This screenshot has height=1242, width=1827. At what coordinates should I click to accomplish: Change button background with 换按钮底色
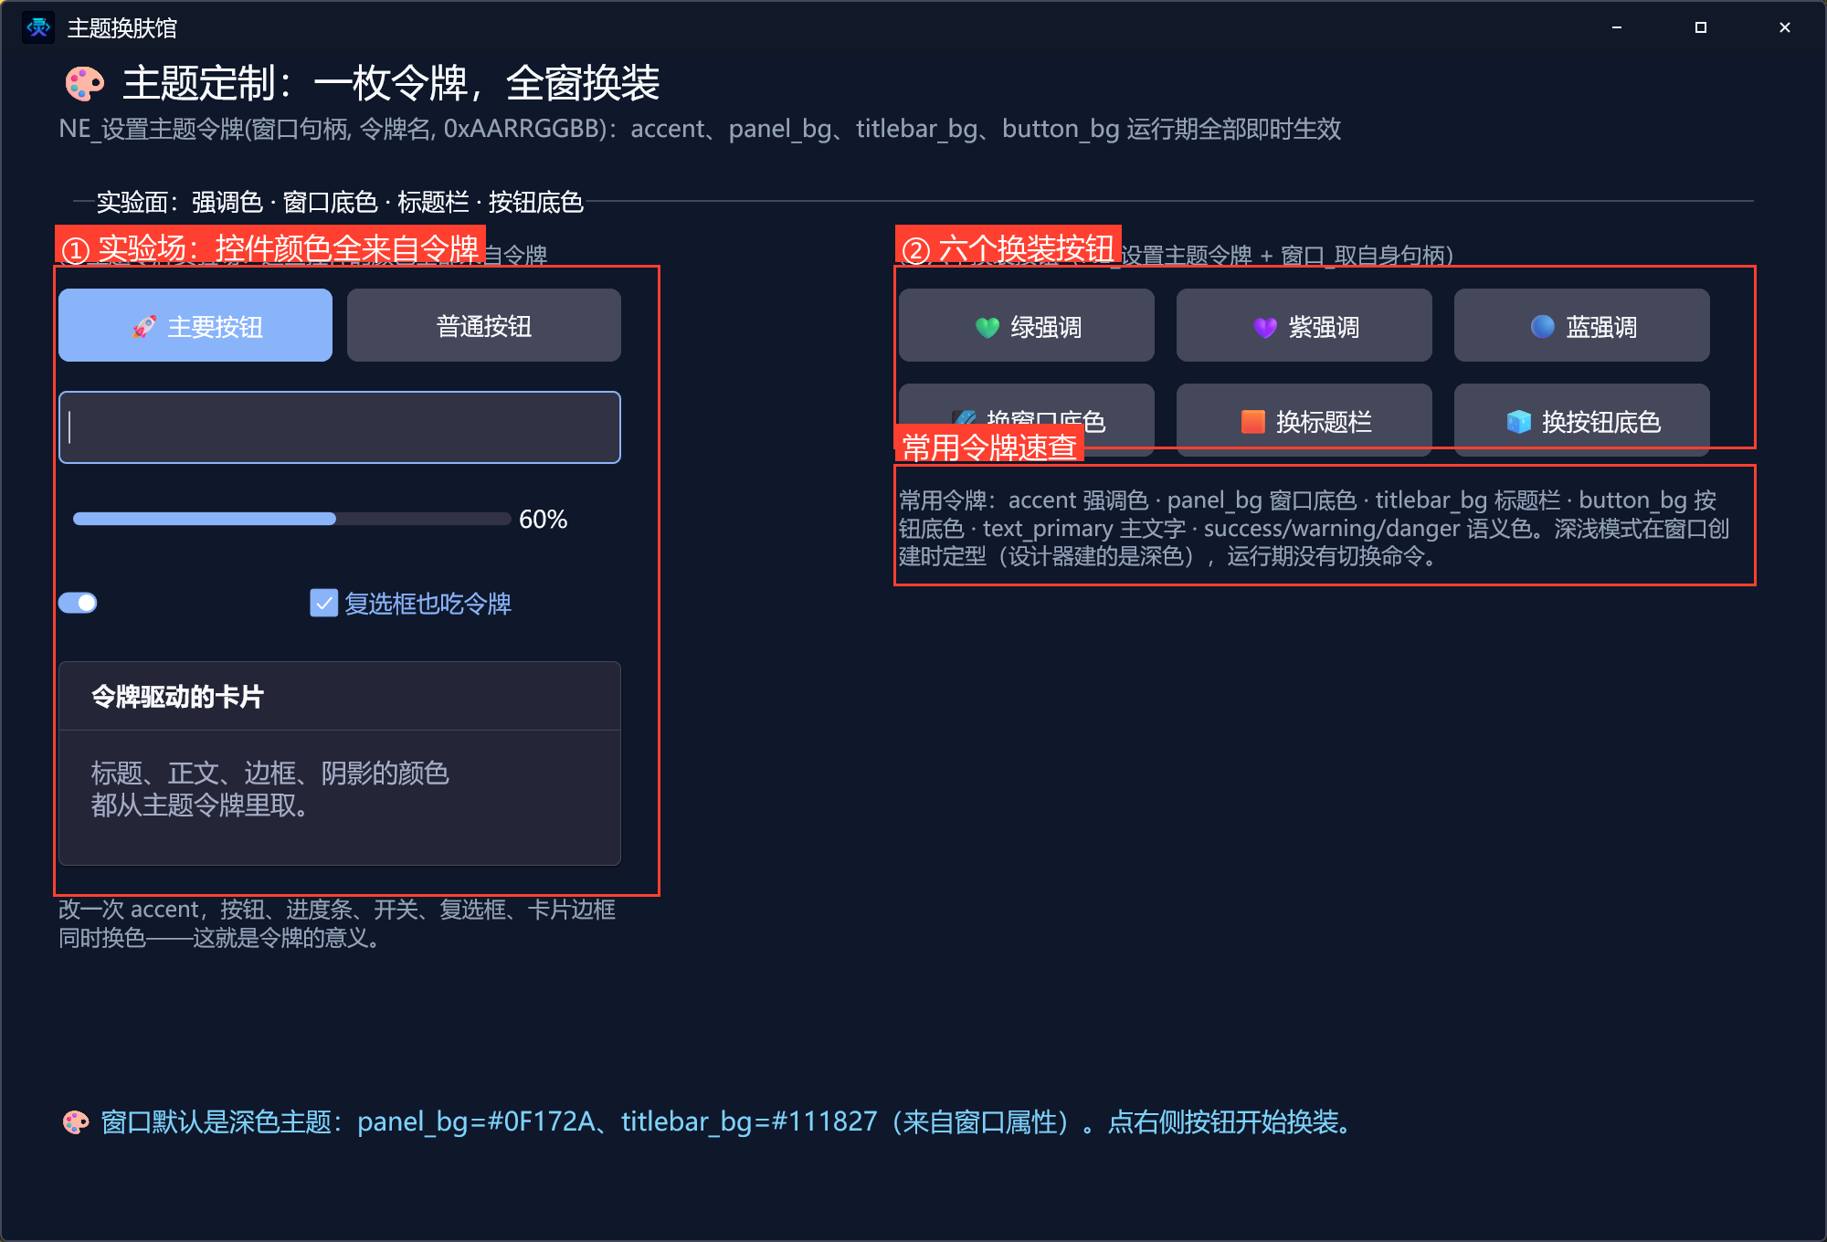pos(1582,420)
